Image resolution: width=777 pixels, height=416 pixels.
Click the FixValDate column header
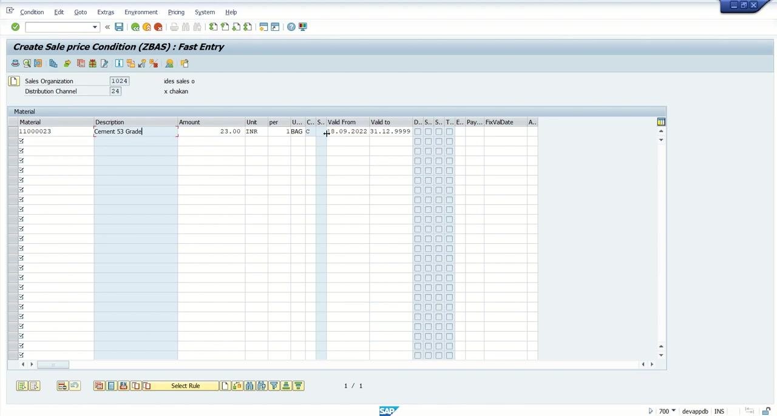click(505, 122)
